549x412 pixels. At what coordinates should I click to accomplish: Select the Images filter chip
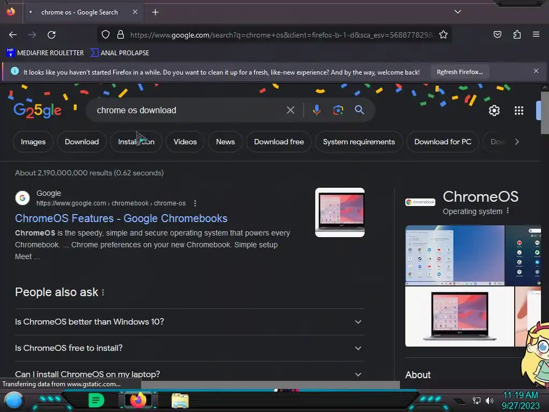pyautogui.click(x=33, y=142)
